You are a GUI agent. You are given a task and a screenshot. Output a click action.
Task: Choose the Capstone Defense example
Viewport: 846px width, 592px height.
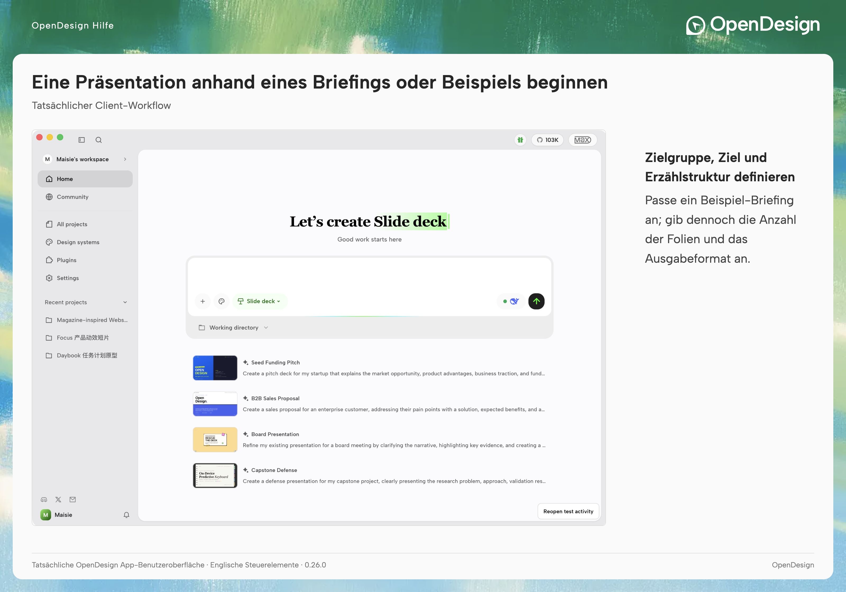pyautogui.click(x=369, y=476)
